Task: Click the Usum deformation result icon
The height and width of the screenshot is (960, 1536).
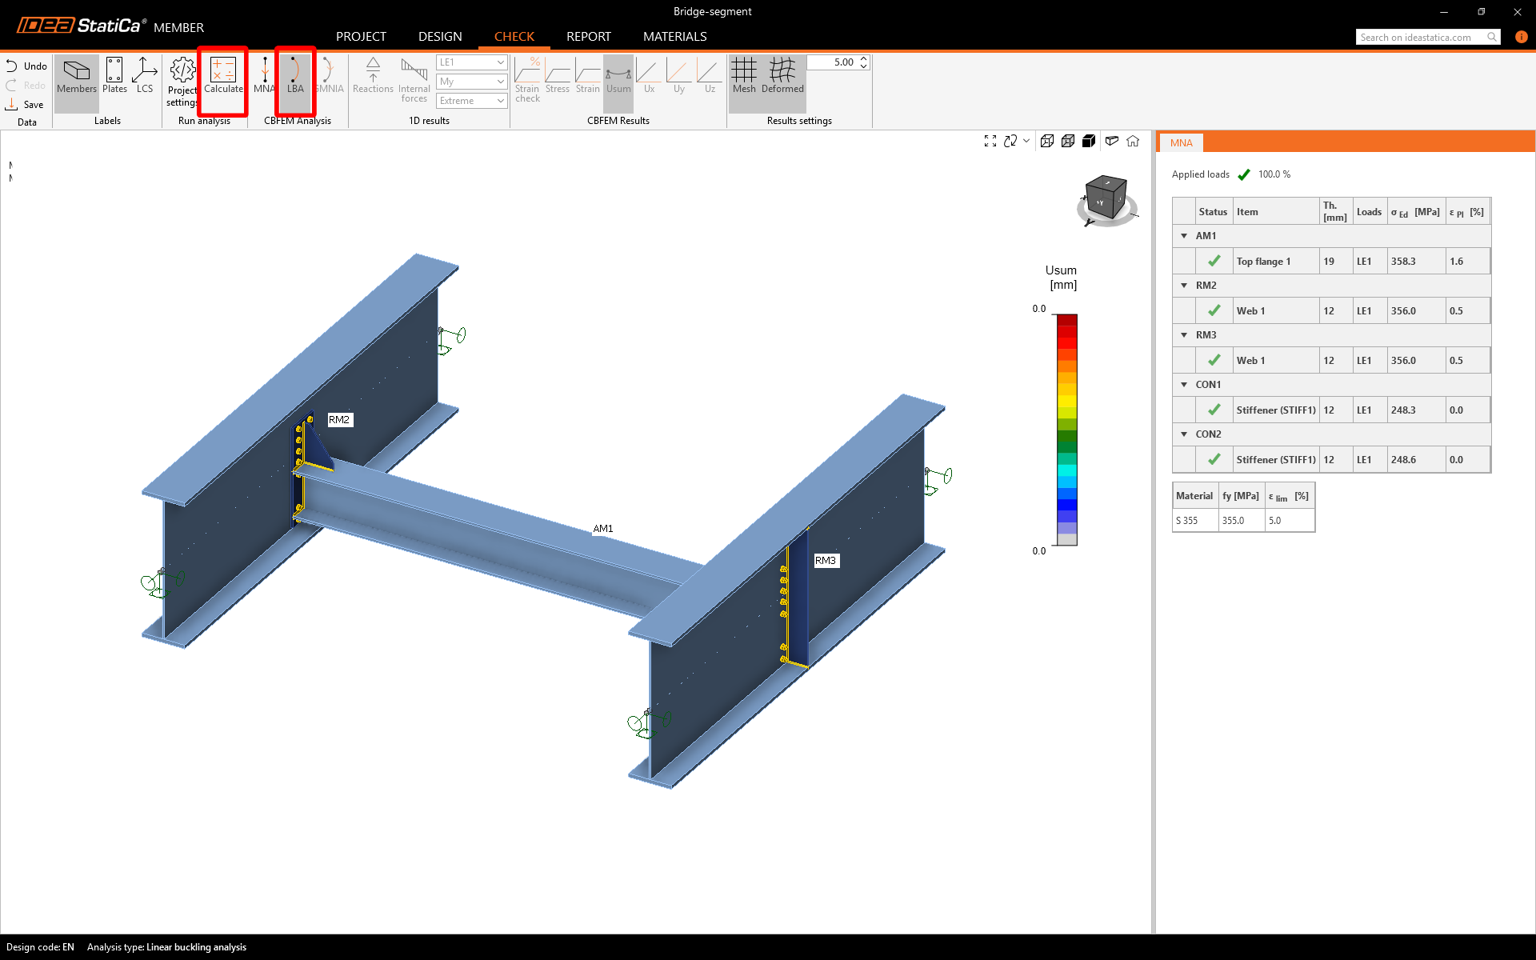Action: pos(618,76)
